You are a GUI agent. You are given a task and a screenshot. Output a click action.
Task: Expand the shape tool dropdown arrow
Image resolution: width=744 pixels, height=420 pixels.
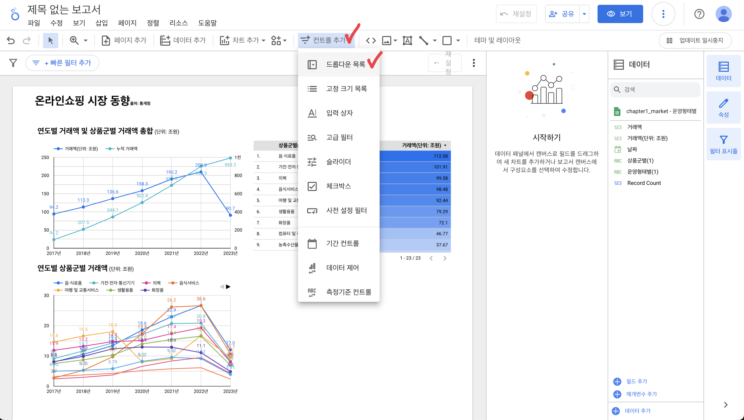pos(458,41)
